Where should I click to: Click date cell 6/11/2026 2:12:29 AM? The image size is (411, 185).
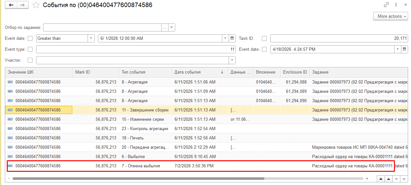(200, 147)
